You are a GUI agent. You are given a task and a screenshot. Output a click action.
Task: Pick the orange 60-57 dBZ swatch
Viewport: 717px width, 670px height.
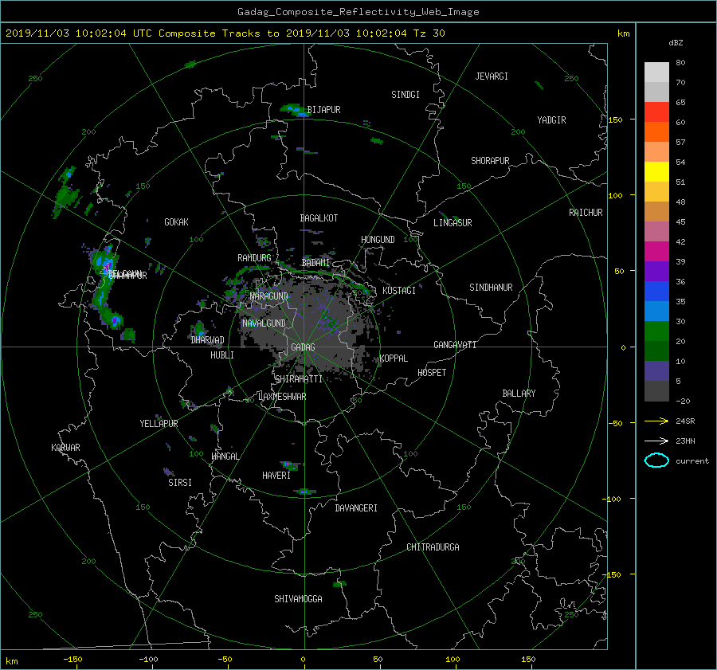[656, 131]
